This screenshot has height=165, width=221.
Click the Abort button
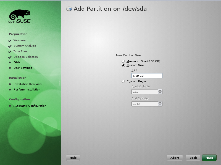[x=175, y=158]
